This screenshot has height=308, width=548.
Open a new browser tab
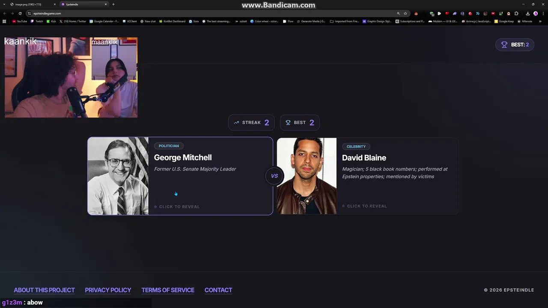(113, 4)
